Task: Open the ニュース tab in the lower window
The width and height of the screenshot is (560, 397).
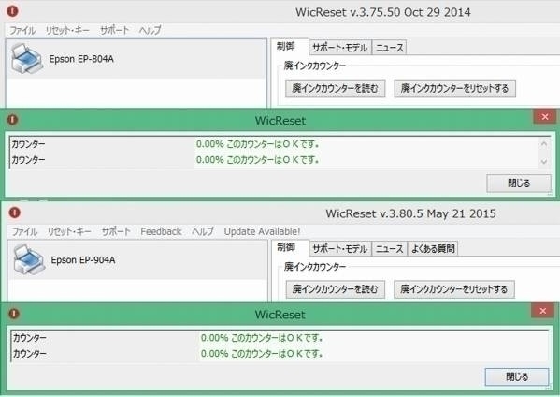Action: (x=390, y=248)
